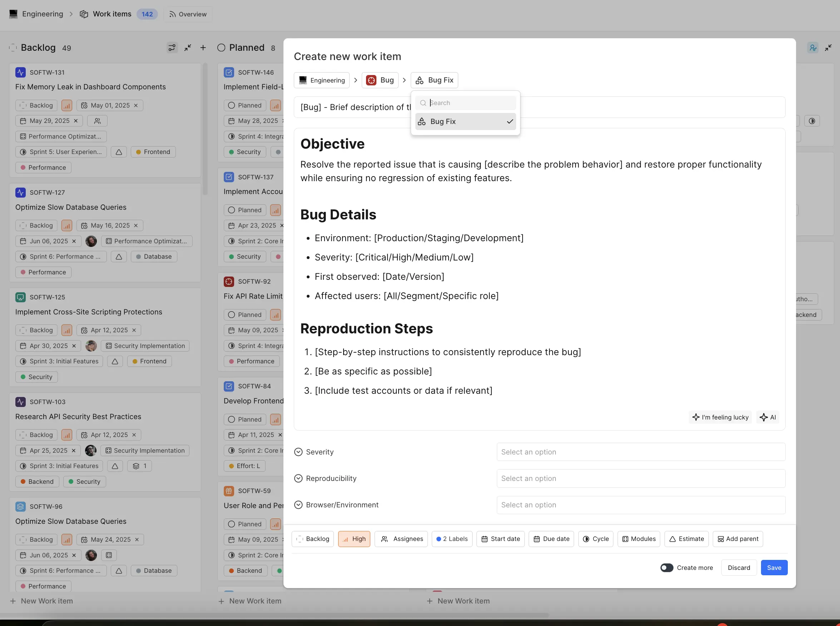Toggle the Create more switch
This screenshot has width=840, height=626.
666,567
